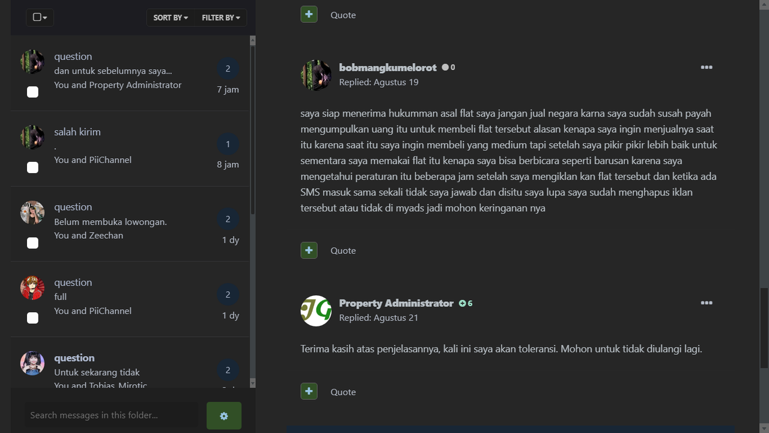
Task: Quote Property Administrator's reply
Action: [x=343, y=392]
